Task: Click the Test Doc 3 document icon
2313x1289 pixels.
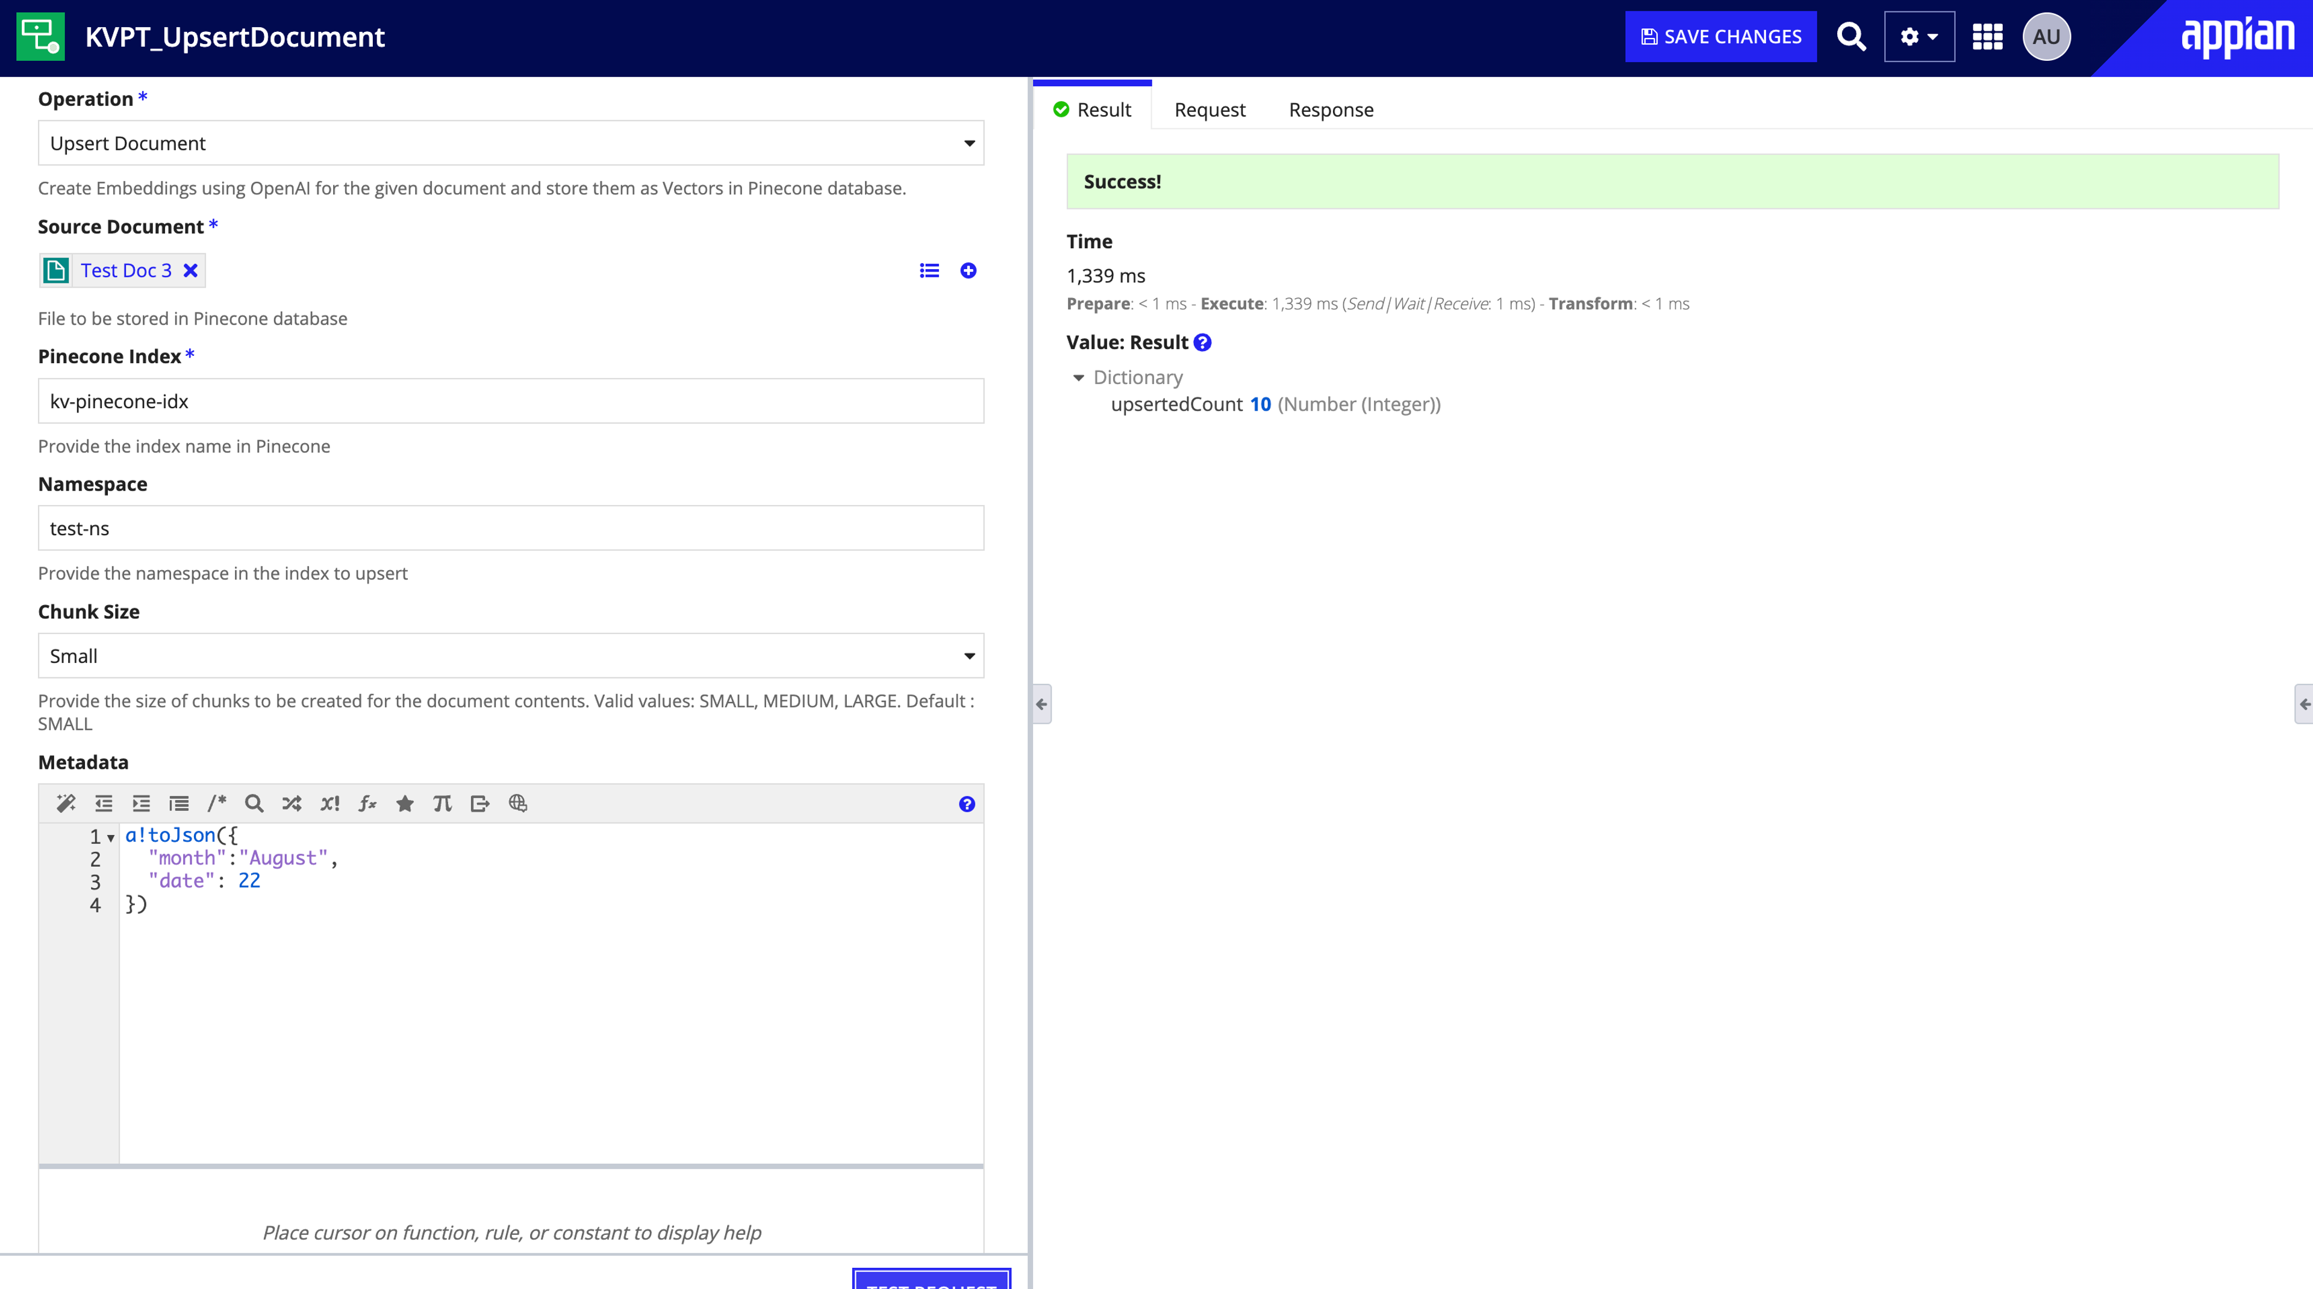Action: pos(55,270)
